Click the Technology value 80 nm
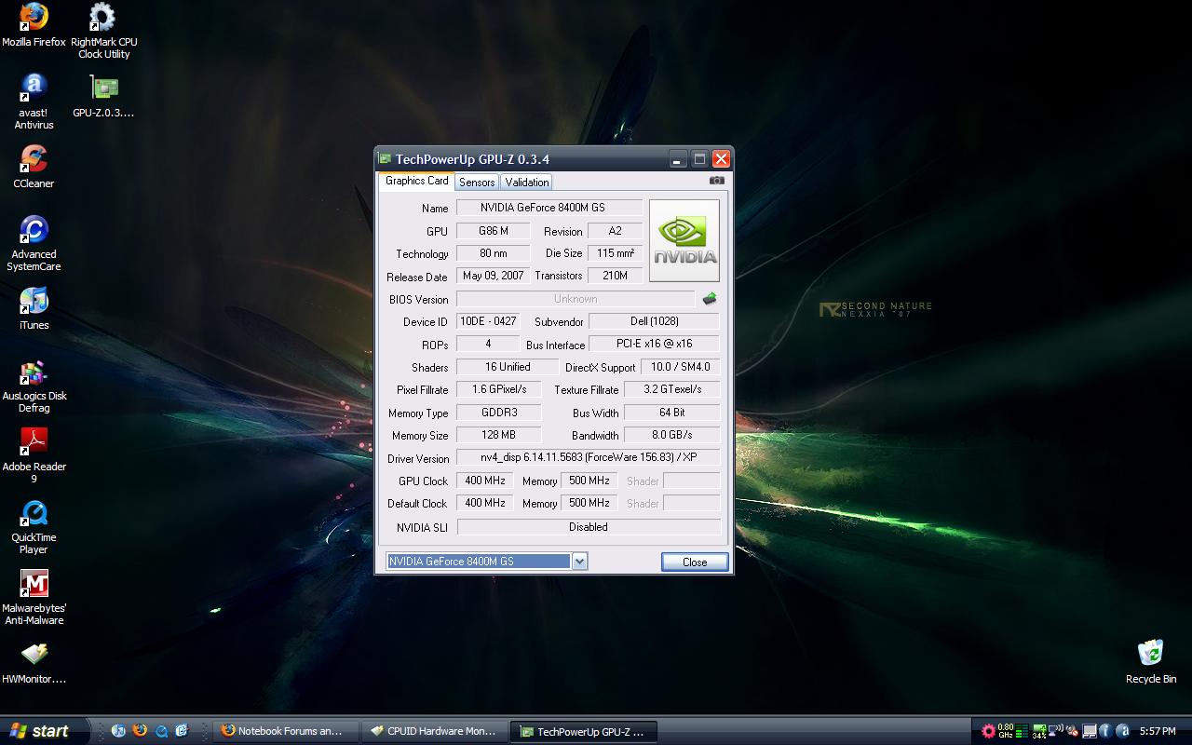The height and width of the screenshot is (745, 1192). click(493, 253)
